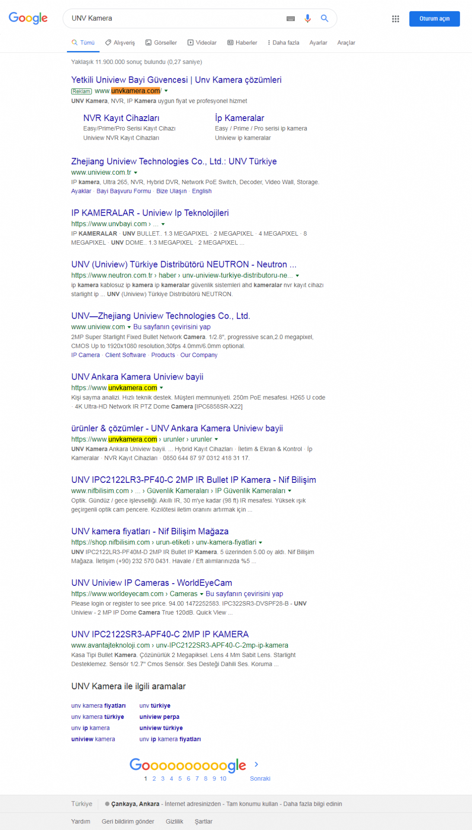The height and width of the screenshot is (830, 472).
Task: Click the next-page chevron arrow
Action: pyautogui.click(x=256, y=764)
